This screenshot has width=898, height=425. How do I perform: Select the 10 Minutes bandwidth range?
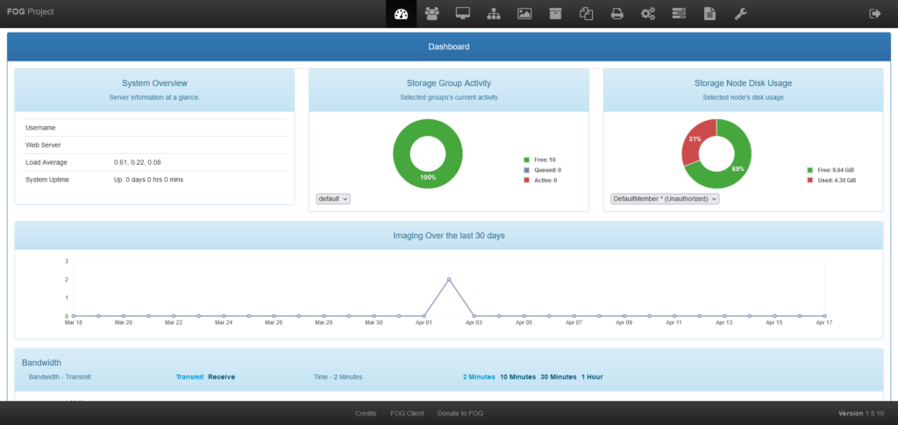click(x=517, y=377)
